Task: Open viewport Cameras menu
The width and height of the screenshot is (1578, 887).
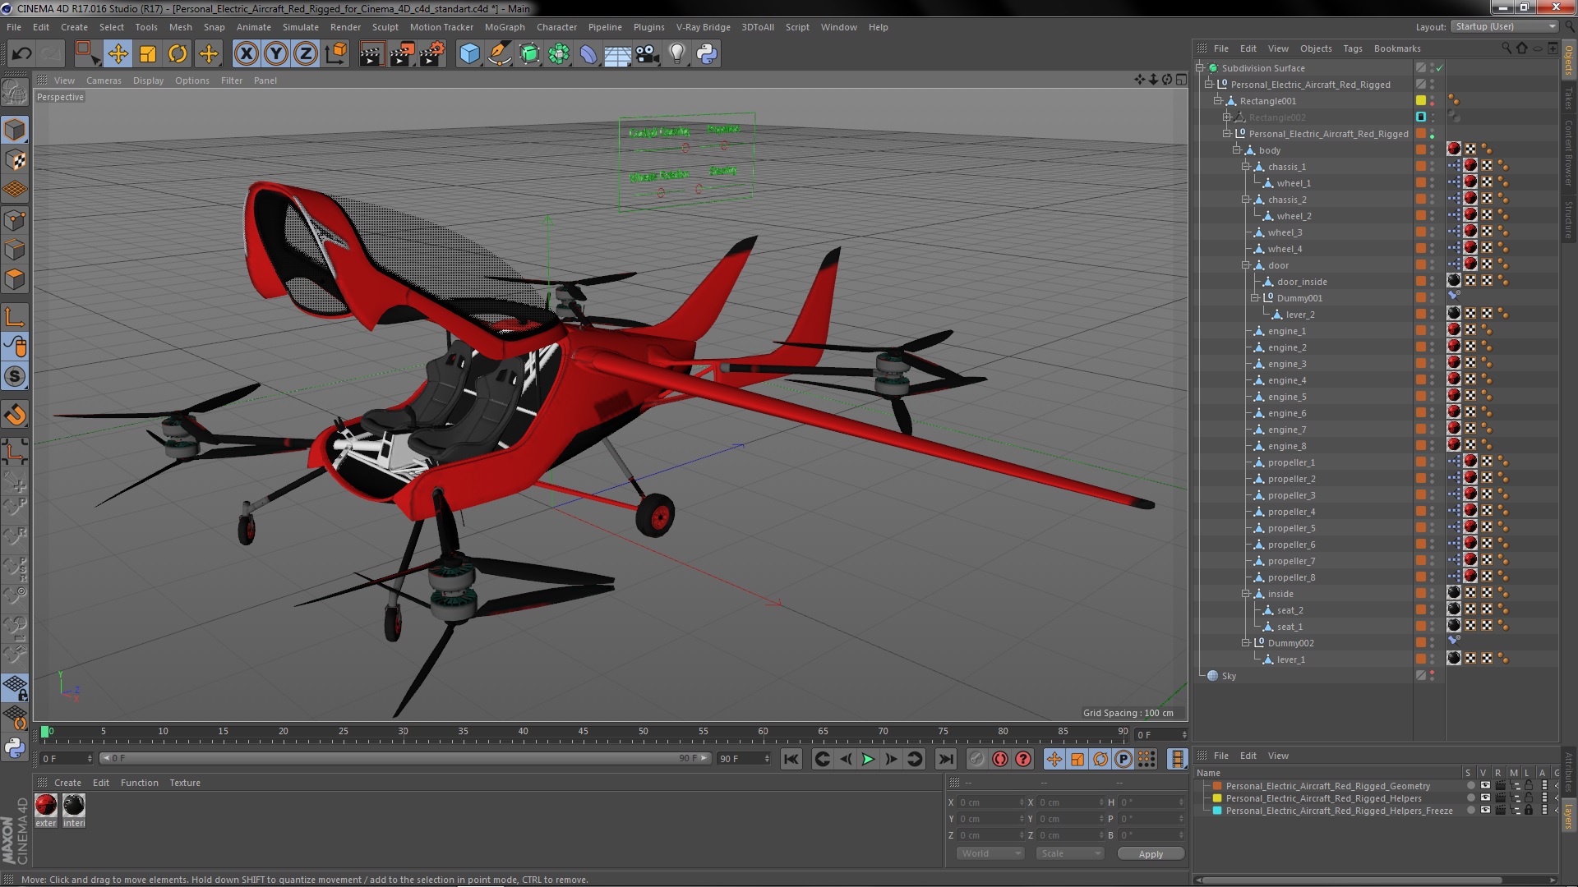Action: pos(104,80)
